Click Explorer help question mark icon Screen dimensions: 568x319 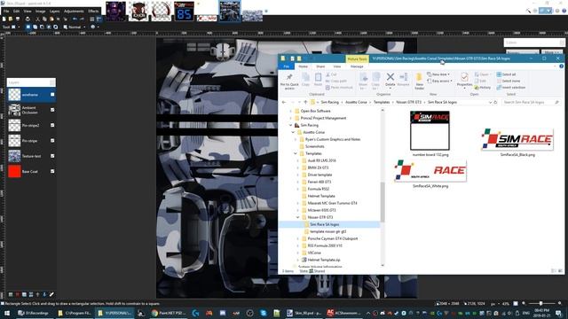(x=561, y=66)
